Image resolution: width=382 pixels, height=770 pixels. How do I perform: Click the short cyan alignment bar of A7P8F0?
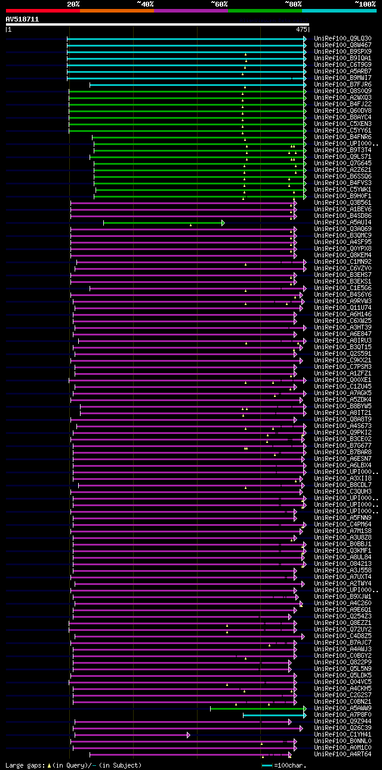tap(275, 715)
